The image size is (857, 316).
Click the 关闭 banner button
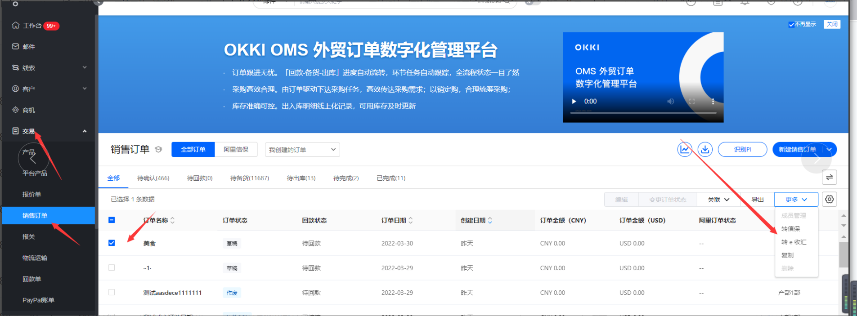pos(832,24)
